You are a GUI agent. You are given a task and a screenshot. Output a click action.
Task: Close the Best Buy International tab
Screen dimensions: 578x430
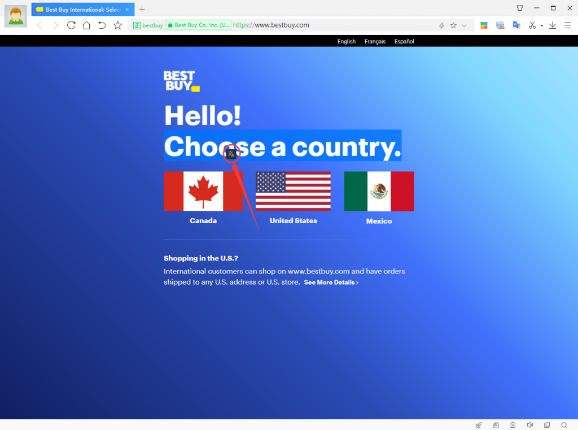point(127,10)
